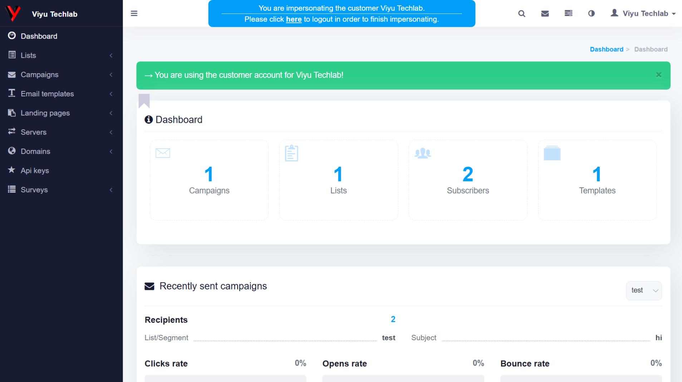Click the Templates count card
682x382 pixels.
(x=597, y=180)
